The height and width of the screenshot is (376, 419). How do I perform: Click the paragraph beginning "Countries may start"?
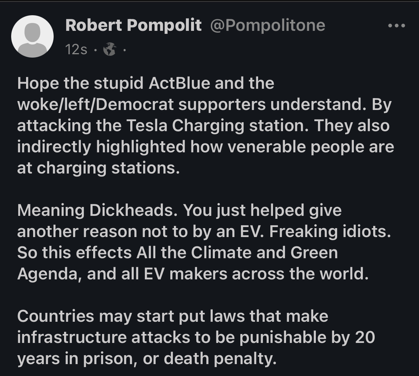tap(196, 337)
